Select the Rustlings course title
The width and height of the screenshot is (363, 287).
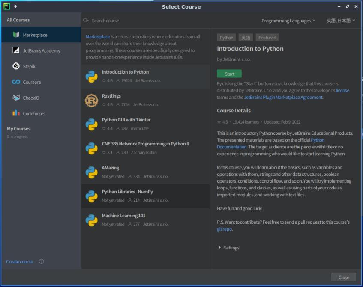pos(111,96)
